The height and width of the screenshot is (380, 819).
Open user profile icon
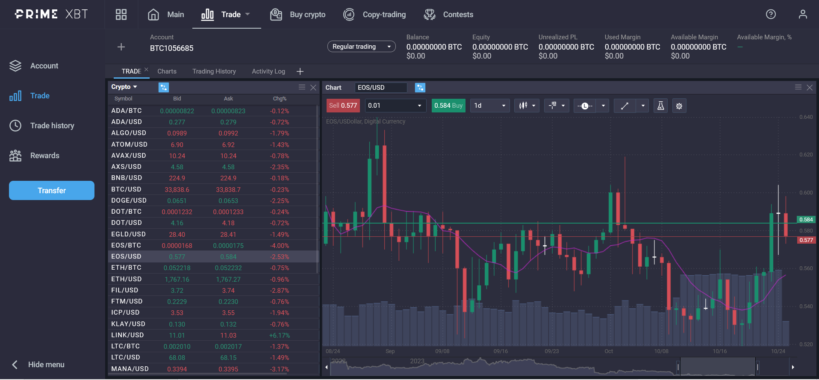[803, 15]
